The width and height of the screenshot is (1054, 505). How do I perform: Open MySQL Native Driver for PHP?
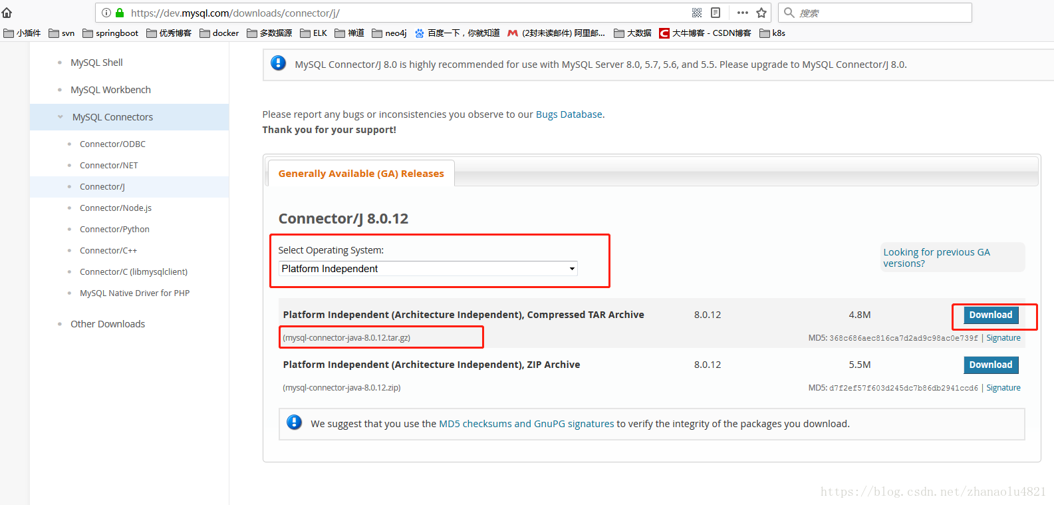click(x=135, y=293)
